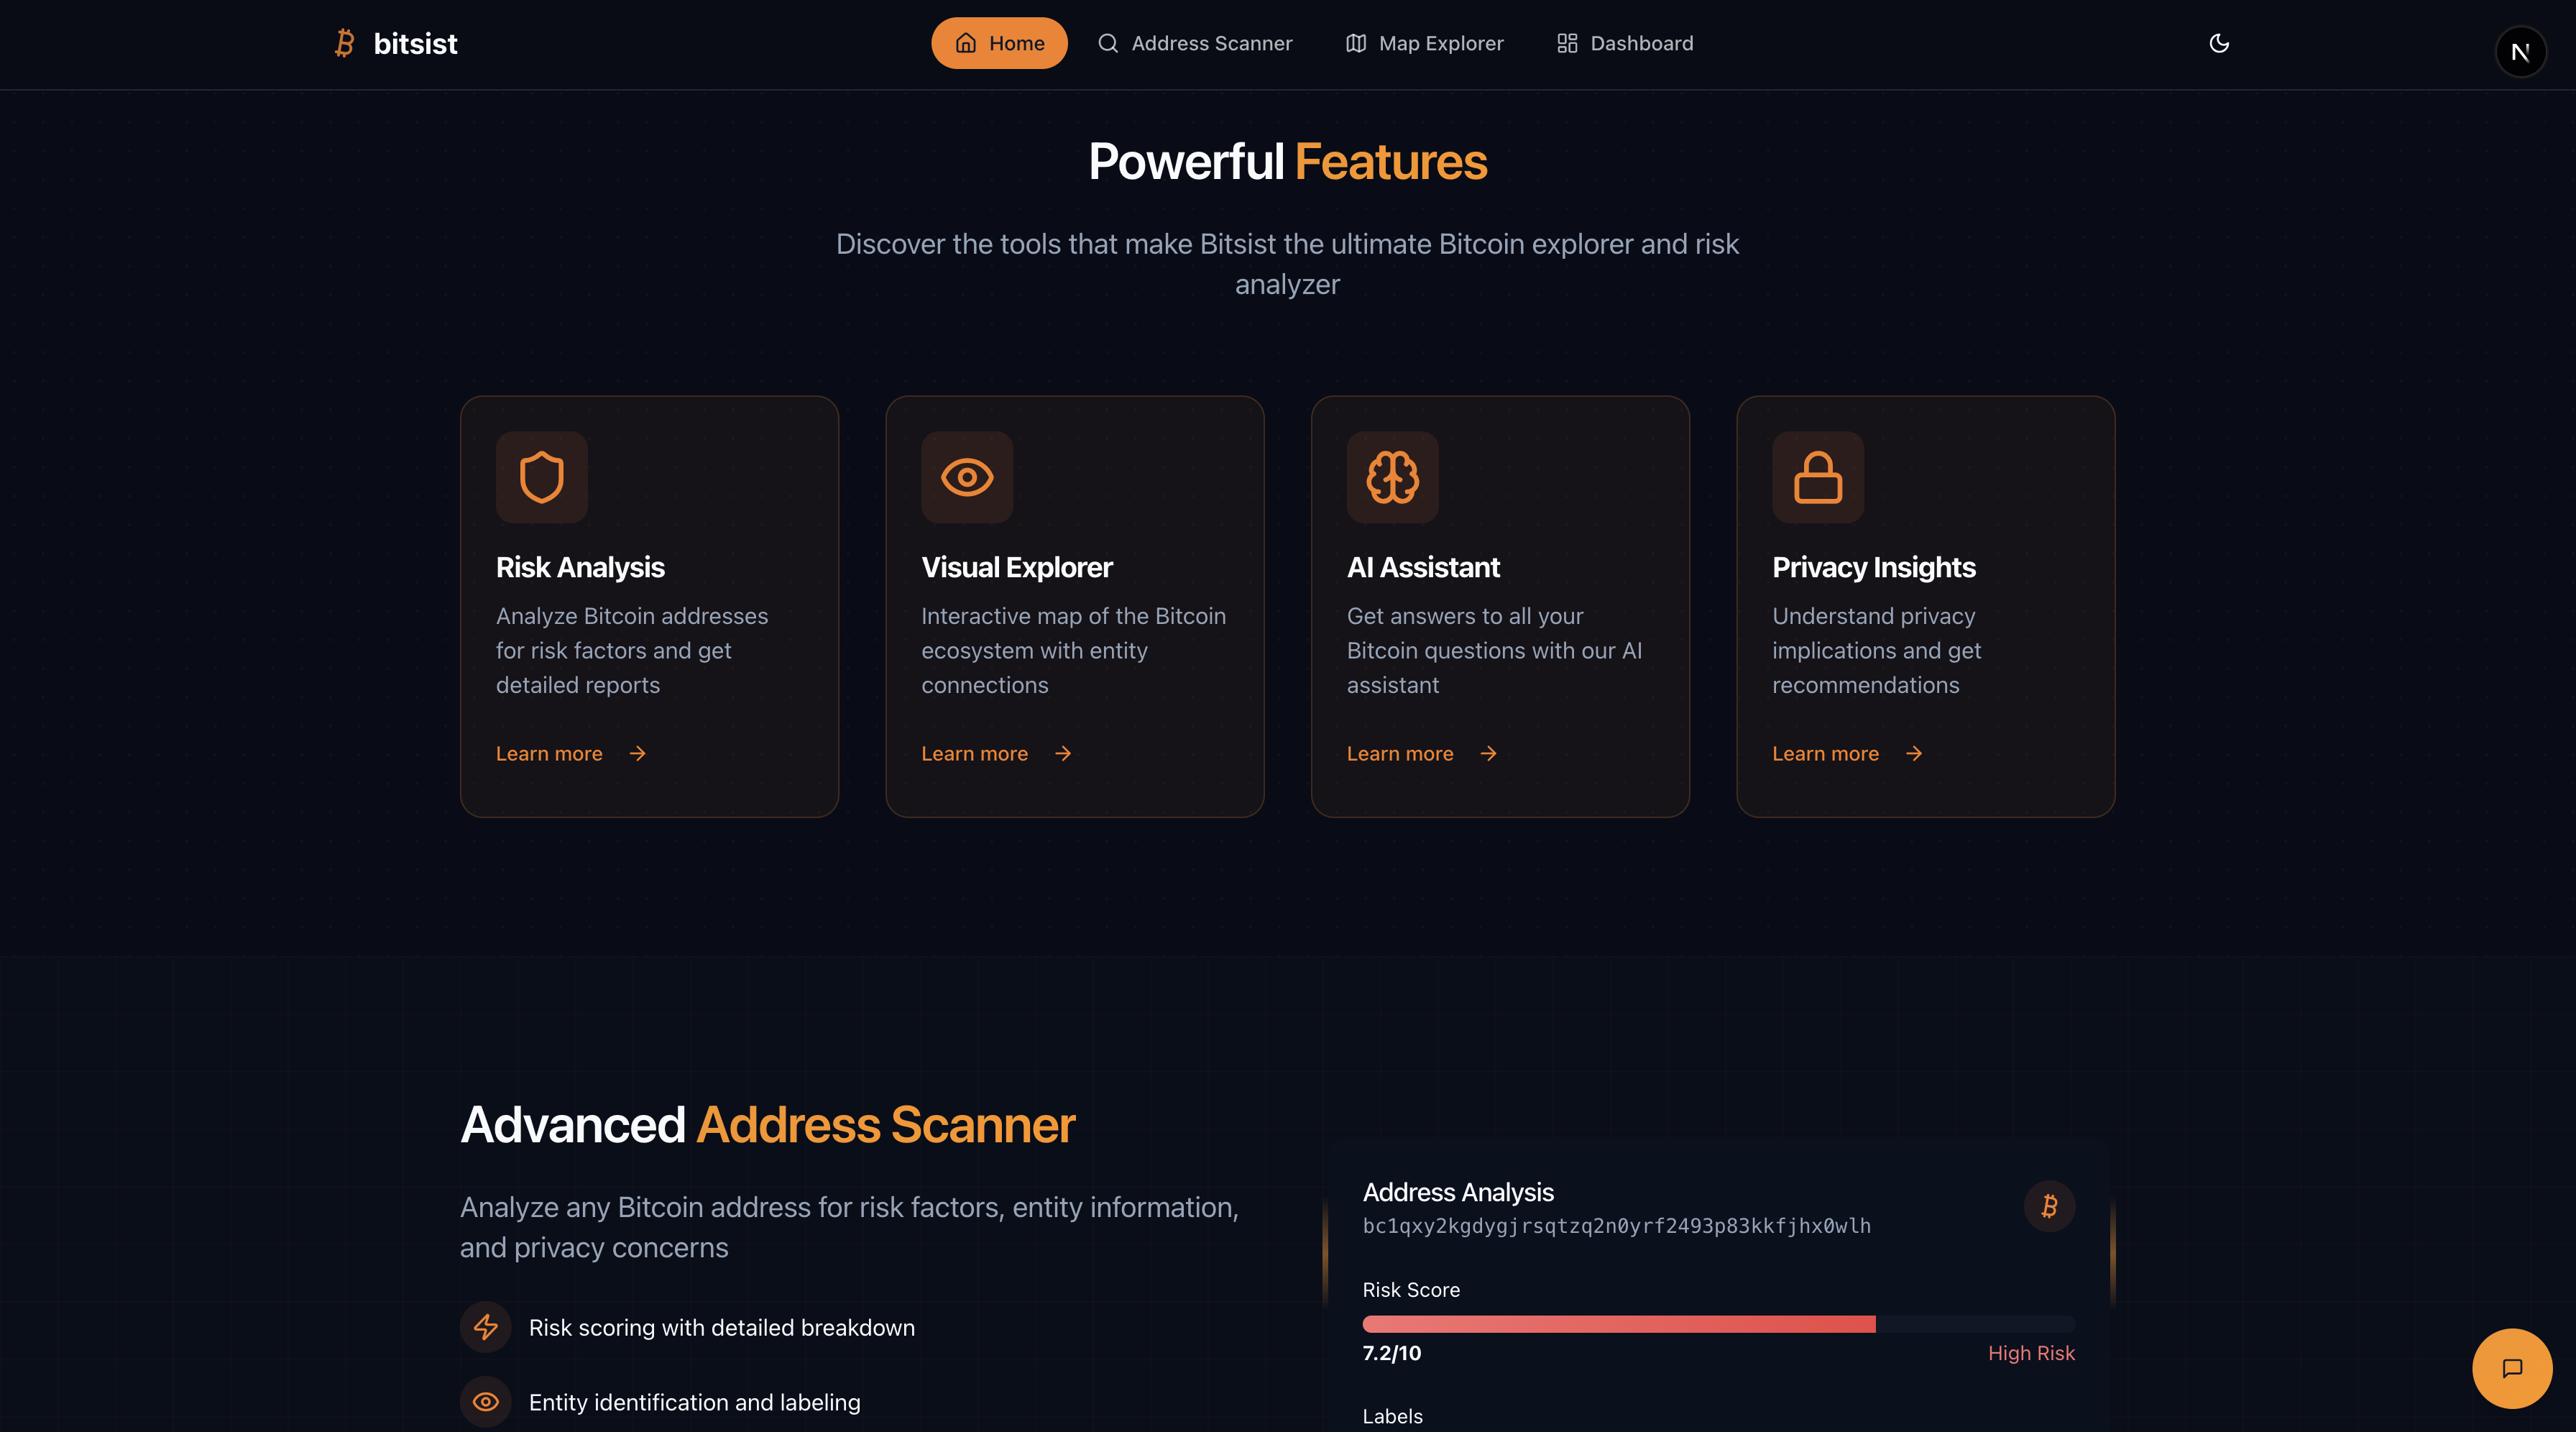Screen dimensions: 2576x1432
Task: Click Learn more under Visual Explorer
Action: pos(995,754)
